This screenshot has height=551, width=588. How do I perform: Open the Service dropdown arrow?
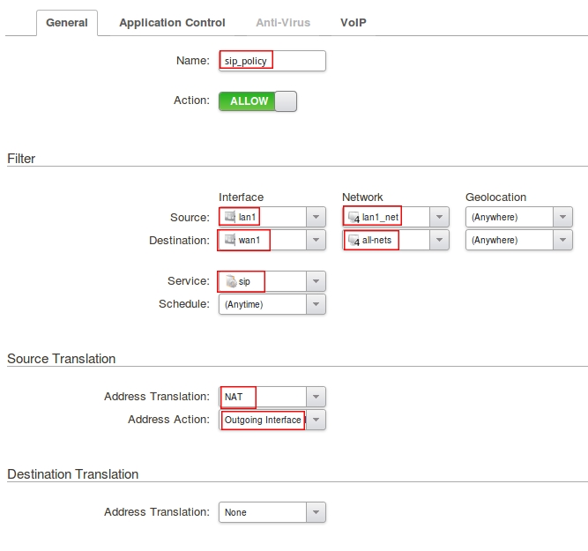tap(316, 281)
